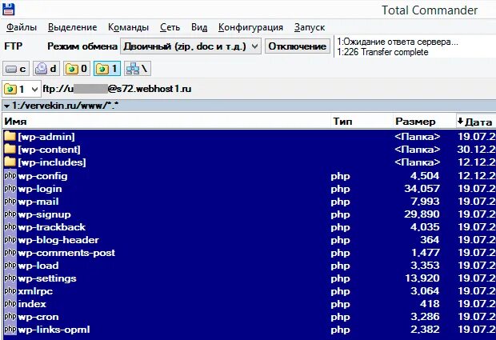Select the wp-cron file name
Viewport: 496px width, 340px height.
[38, 317]
